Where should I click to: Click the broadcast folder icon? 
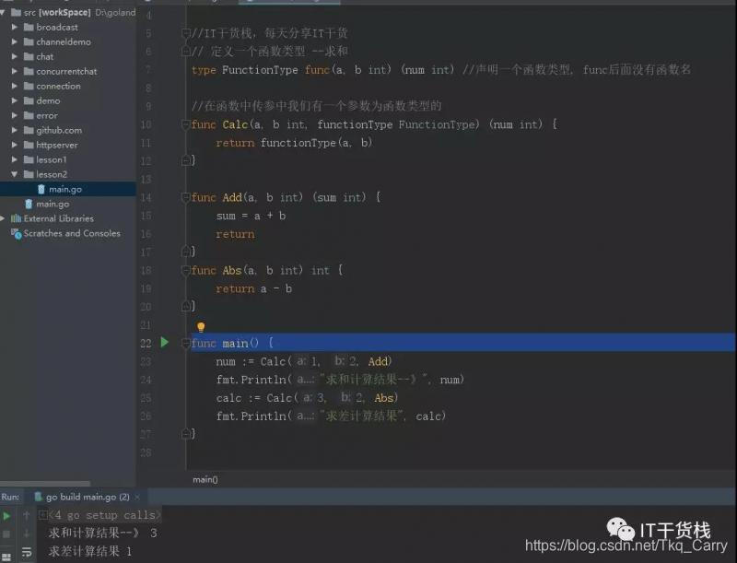[29, 28]
